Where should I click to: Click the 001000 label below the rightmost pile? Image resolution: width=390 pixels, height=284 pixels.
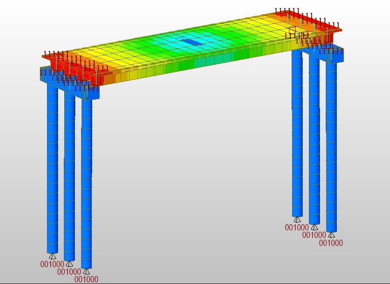click(331, 243)
